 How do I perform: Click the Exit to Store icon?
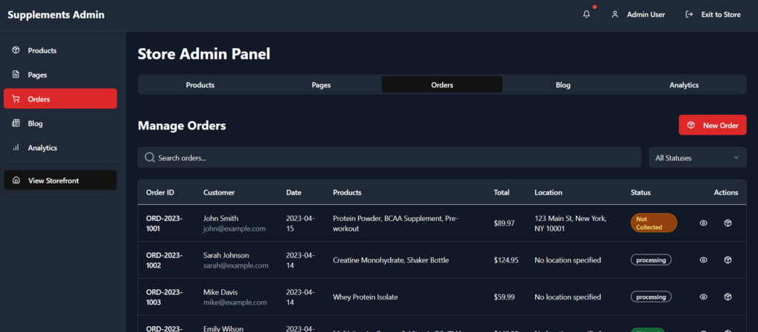point(689,15)
